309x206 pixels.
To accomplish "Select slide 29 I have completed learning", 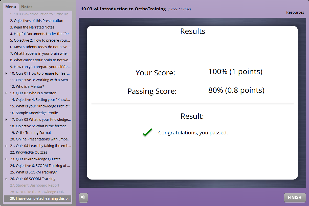I will 37,198.
